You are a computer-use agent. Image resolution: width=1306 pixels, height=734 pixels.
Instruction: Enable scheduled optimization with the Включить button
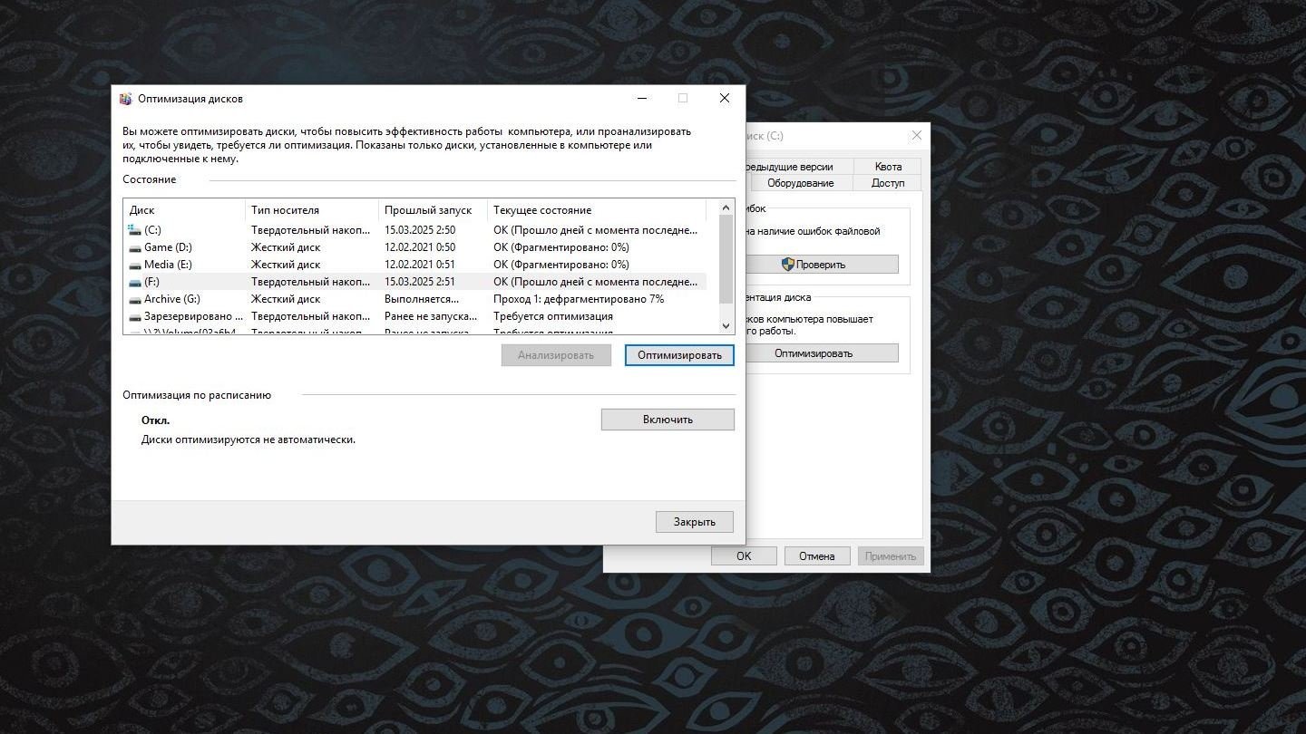pos(668,420)
